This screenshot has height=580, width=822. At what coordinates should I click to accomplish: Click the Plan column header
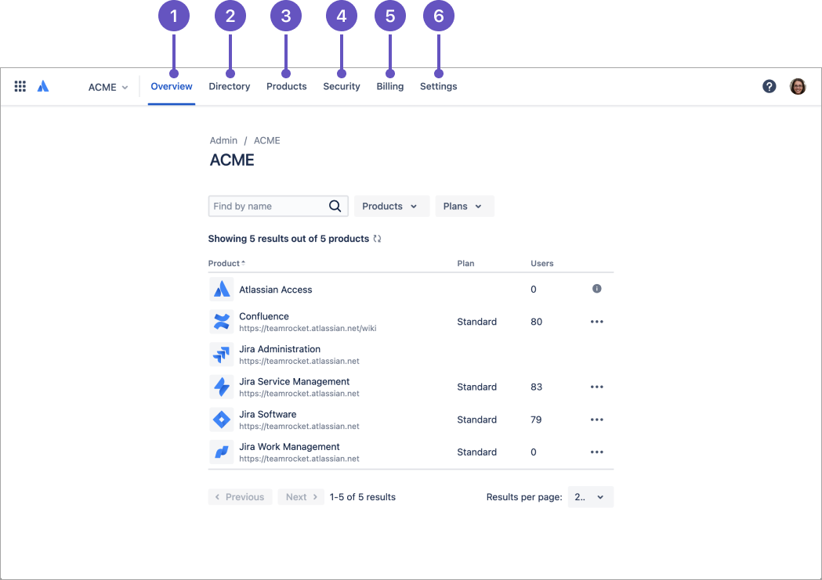pos(465,263)
